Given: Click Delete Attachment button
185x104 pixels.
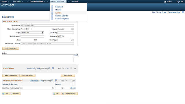Looking at the screenshot, I should click(x=10, y=76).
